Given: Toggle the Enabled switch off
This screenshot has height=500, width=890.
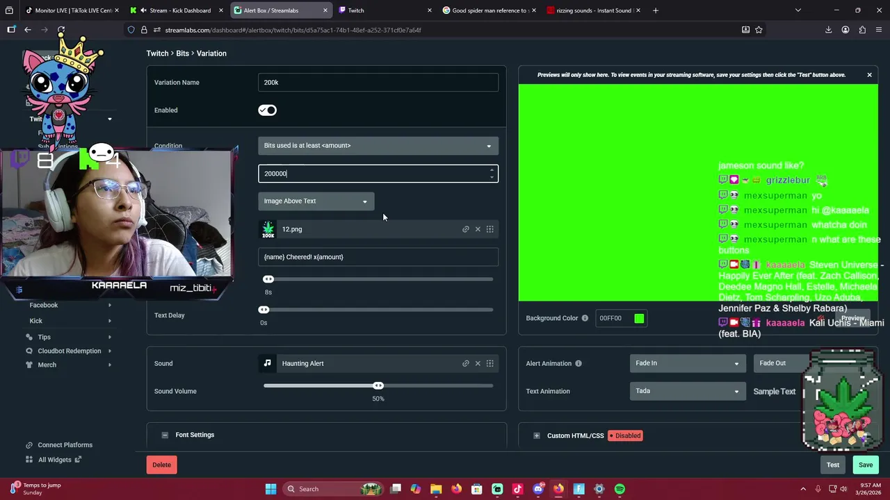Looking at the screenshot, I should pyautogui.click(x=267, y=110).
